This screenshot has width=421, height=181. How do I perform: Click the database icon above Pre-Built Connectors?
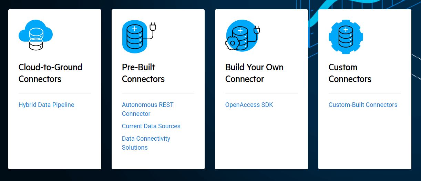coord(135,37)
